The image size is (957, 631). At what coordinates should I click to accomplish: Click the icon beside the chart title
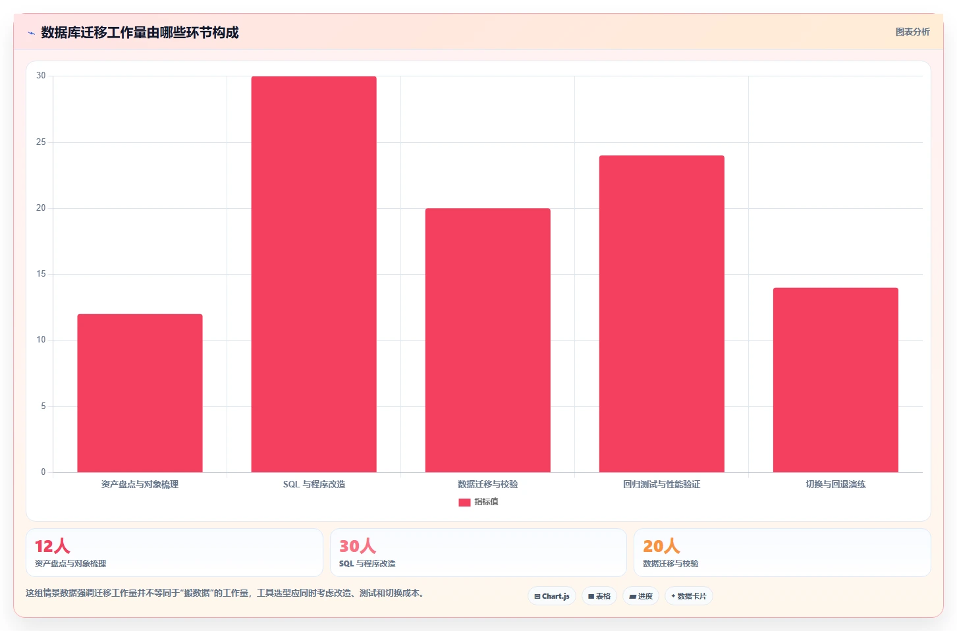tap(31, 33)
